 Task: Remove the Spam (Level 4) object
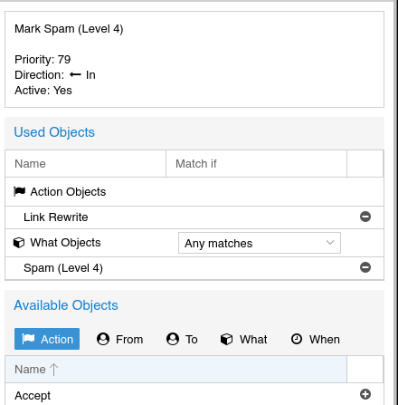365,267
